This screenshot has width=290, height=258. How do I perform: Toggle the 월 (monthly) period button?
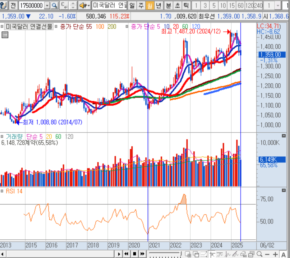point(150,5)
